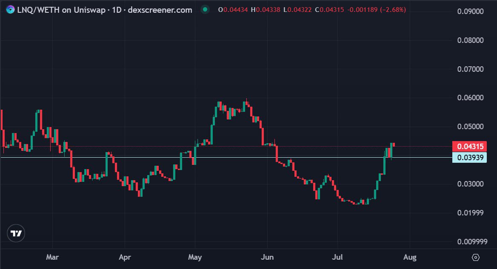Click the high value H0.04338
The width and height of the screenshot is (497, 269).
266,10
